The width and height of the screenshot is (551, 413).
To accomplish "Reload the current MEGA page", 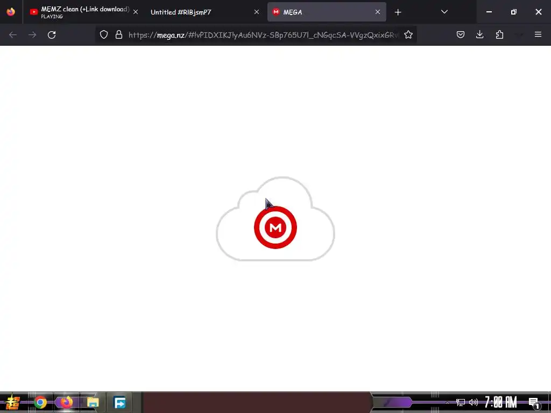I will tap(52, 35).
